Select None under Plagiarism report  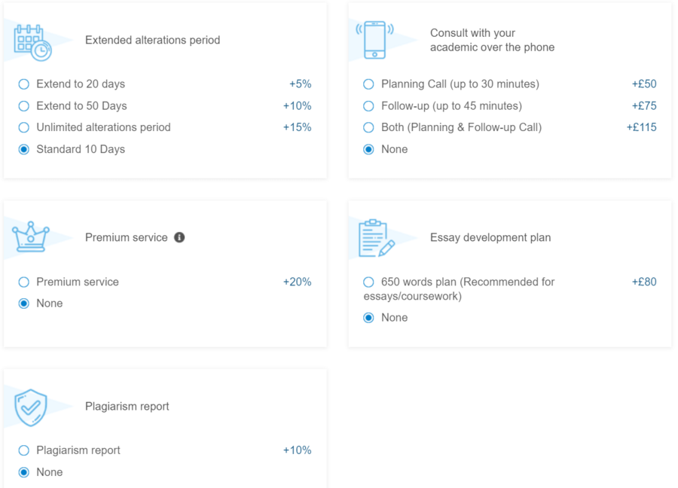[24, 472]
